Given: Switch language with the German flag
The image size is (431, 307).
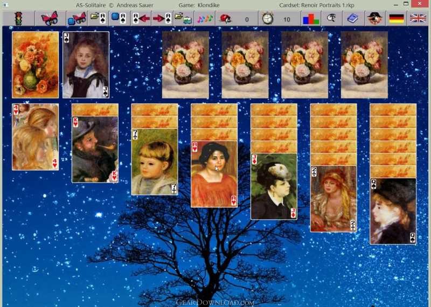Looking at the screenshot, I should click(397, 19).
